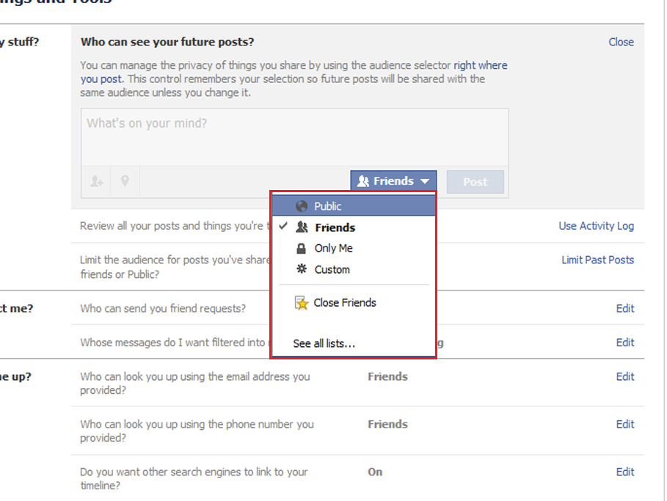
Task: Edit who can send friend requests
Action: [x=625, y=308]
